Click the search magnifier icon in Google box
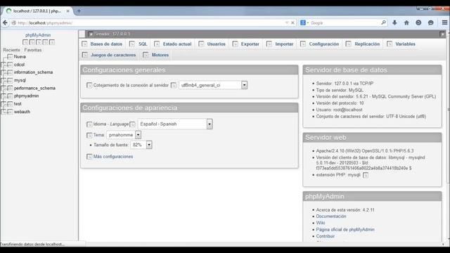Screen dimensions: 450x253 tap(383, 22)
